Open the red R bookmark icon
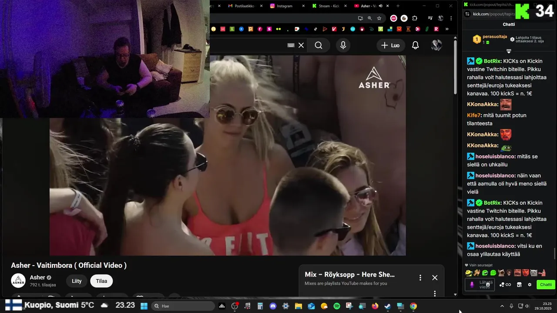 (x=436, y=29)
